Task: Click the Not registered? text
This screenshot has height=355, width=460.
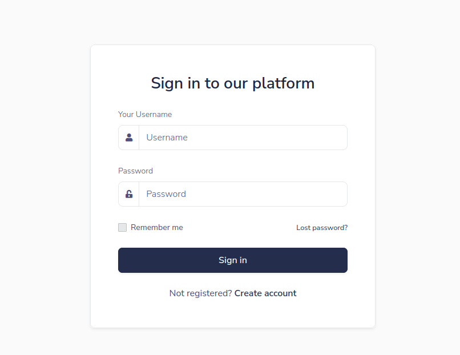Action: [x=201, y=293]
